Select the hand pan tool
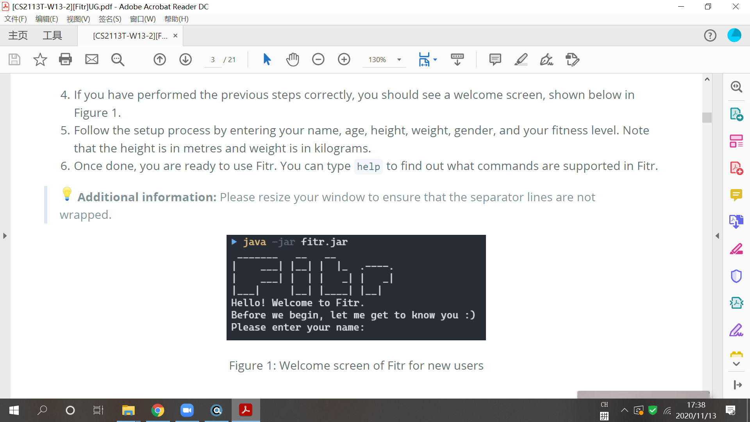This screenshot has width=750, height=422. 293,59
